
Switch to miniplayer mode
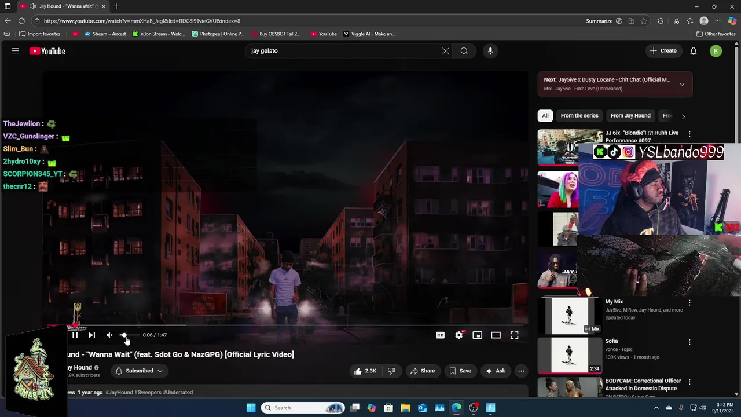coord(478,335)
